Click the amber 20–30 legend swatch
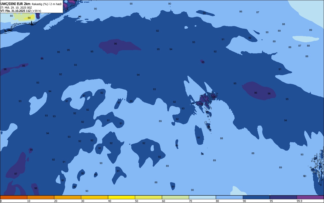 (x=68, y=197)
